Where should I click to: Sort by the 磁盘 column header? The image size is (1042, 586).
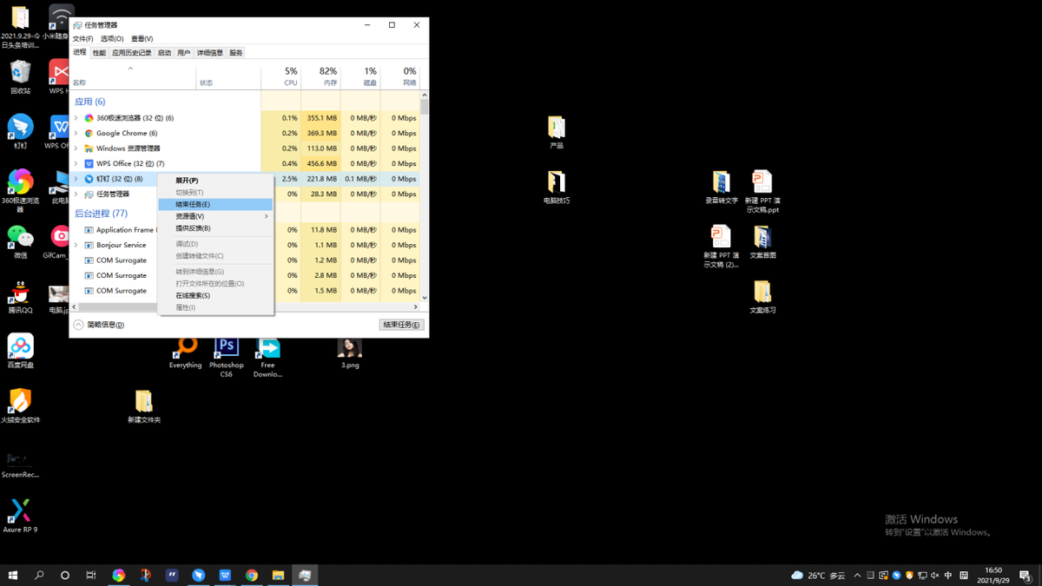point(360,76)
